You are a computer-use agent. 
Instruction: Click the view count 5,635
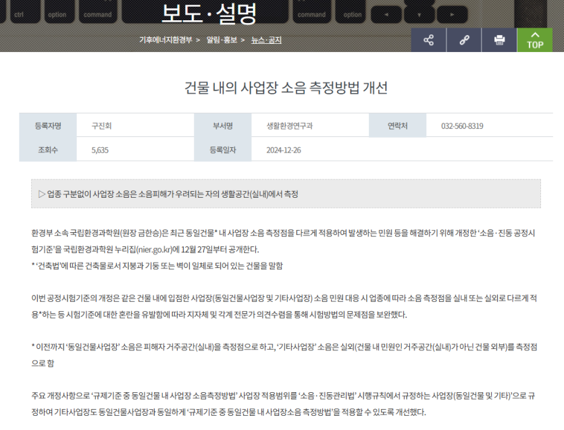(100, 150)
